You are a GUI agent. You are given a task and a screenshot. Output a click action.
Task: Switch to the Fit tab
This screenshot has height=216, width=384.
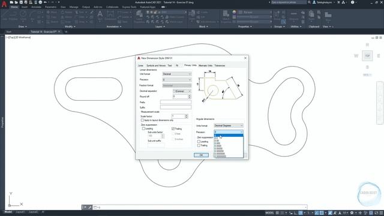pos(177,65)
